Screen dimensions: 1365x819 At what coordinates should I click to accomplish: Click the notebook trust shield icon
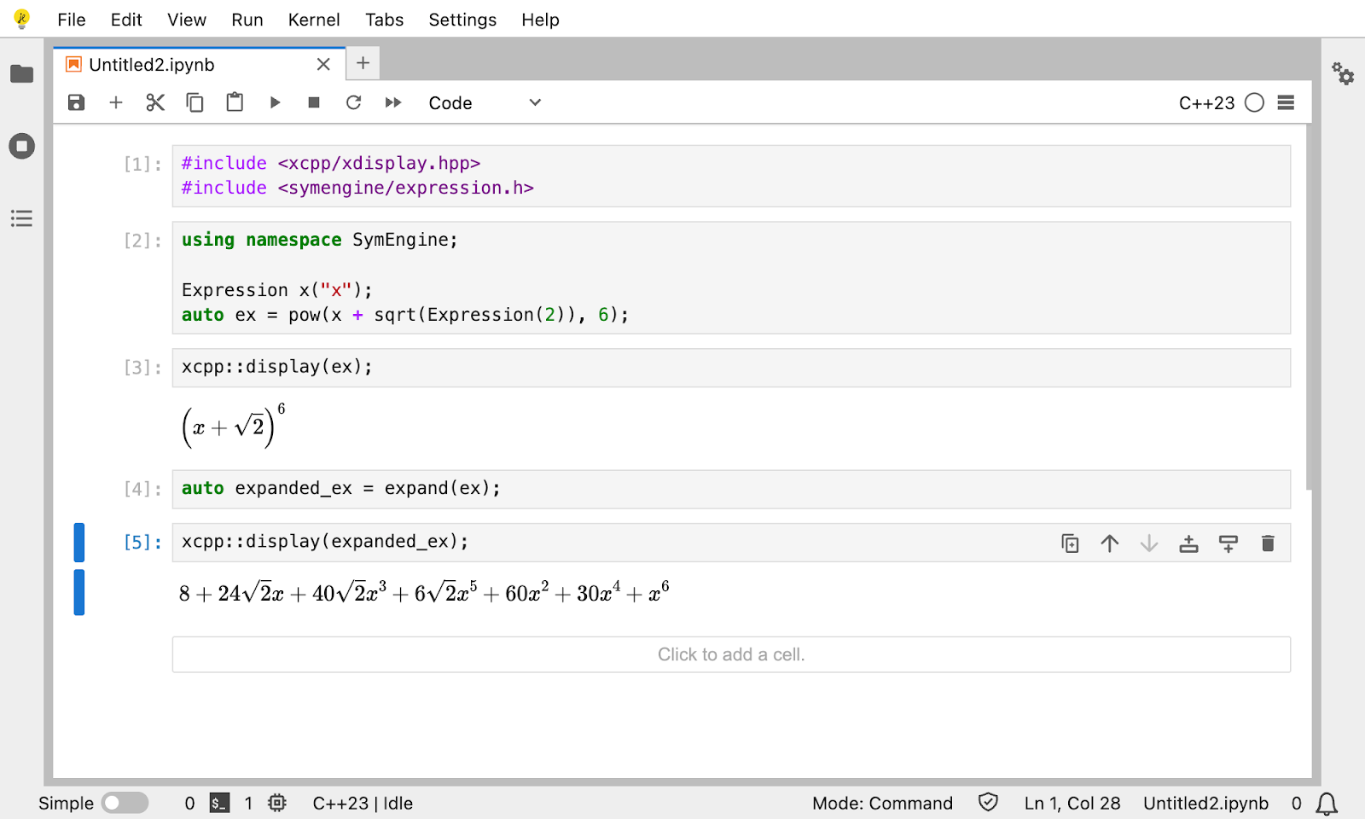(988, 803)
